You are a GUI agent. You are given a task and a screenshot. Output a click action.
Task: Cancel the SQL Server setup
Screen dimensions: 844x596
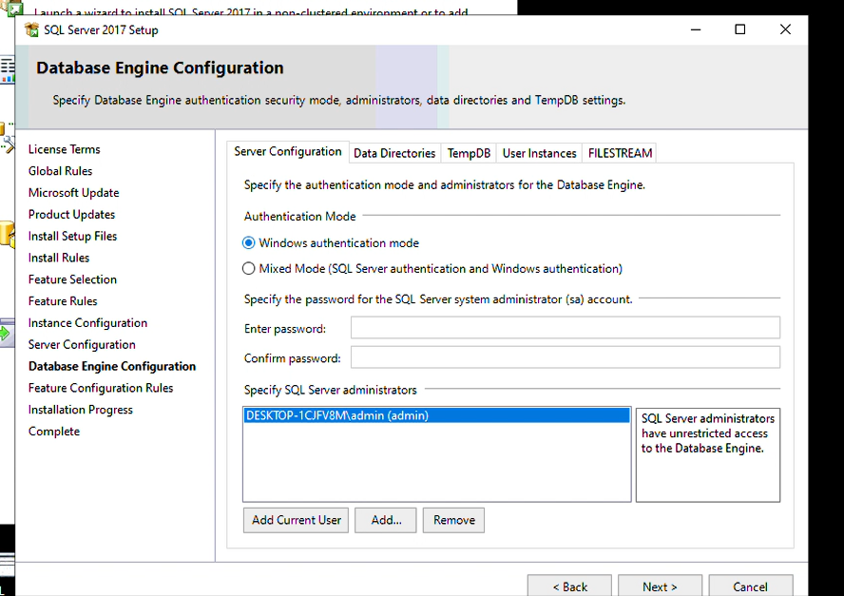pos(750,586)
